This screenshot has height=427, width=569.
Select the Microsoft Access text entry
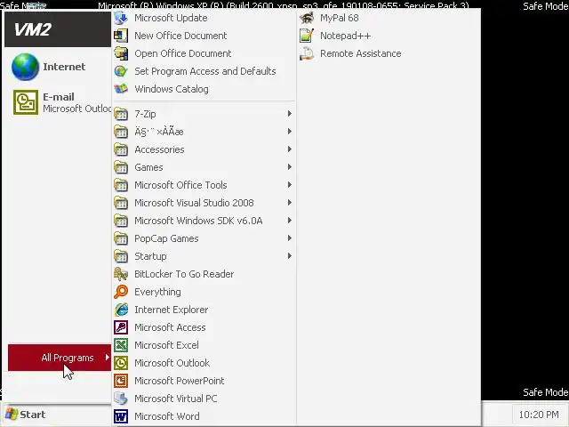pyautogui.click(x=170, y=327)
